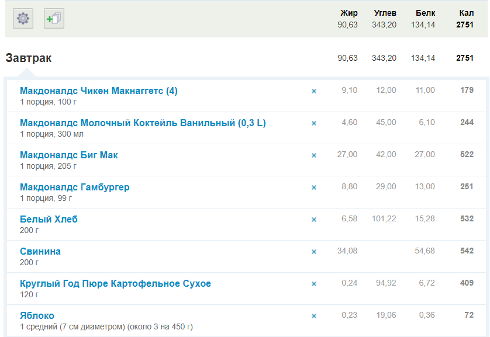Click the Белк column header
The image size is (490, 337).
pyautogui.click(x=425, y=13)
